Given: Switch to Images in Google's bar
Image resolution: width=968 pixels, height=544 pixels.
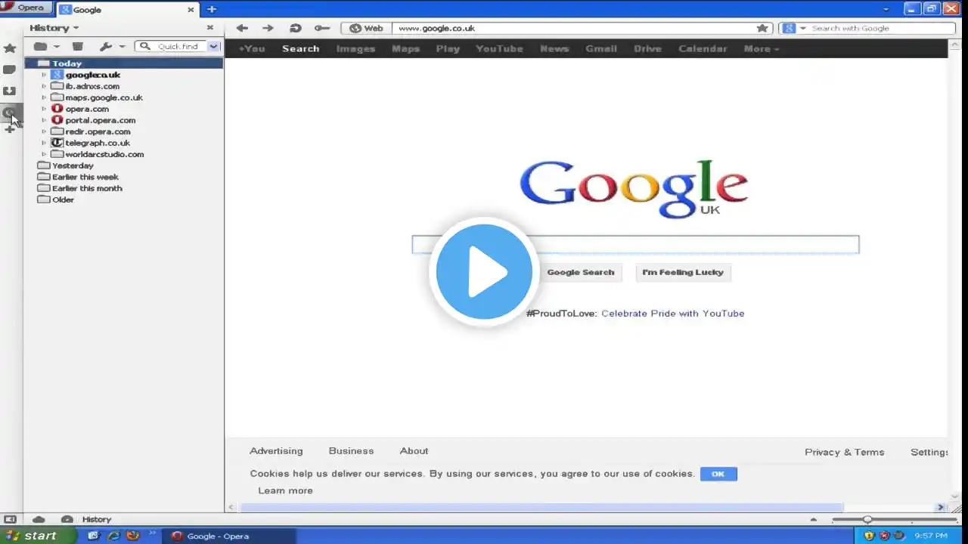Looking at the screenshot, I should (355, 48).
